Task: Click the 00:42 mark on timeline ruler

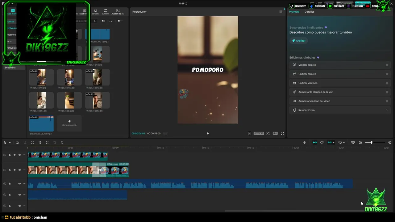Action: (x=161, y=148)
